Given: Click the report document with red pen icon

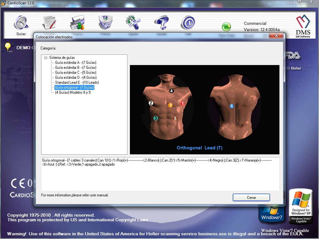Looking at the screenshot, I should [x=49, y=22].
